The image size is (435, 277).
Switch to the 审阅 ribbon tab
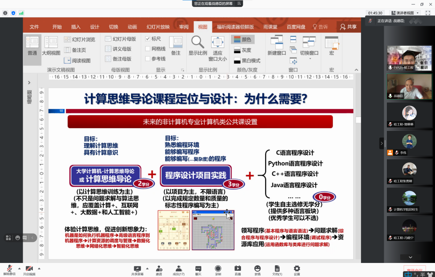pos(184,27)
